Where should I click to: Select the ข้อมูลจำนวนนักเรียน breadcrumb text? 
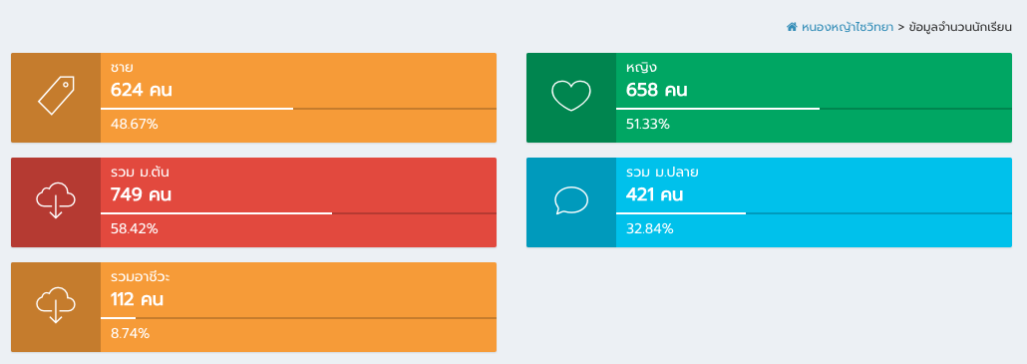960,27
